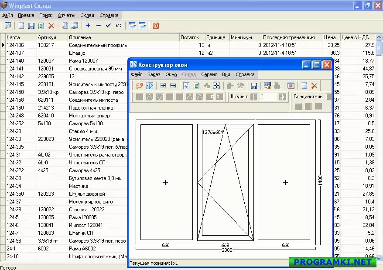The image size is (383, 270).
Task: Open the Окно menu in Конструктор окон
Action: point(171,74)
